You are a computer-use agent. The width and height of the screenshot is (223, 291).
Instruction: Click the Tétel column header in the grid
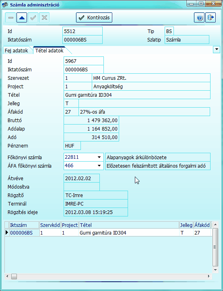(129, 225)
